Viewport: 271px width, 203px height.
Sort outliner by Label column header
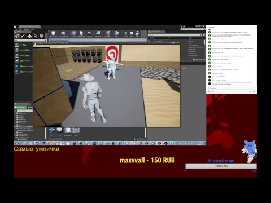click(x=152, y=38)
